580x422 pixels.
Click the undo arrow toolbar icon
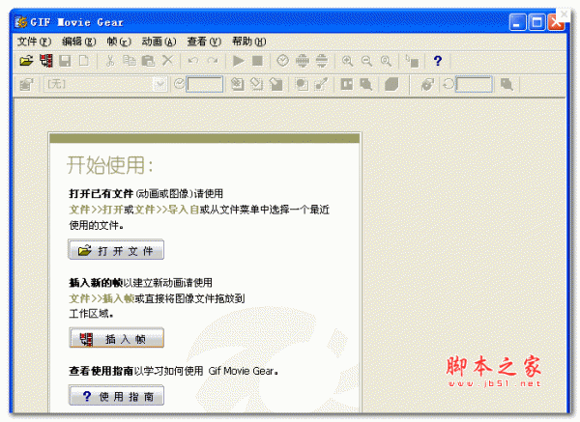[x=192, y=61]
